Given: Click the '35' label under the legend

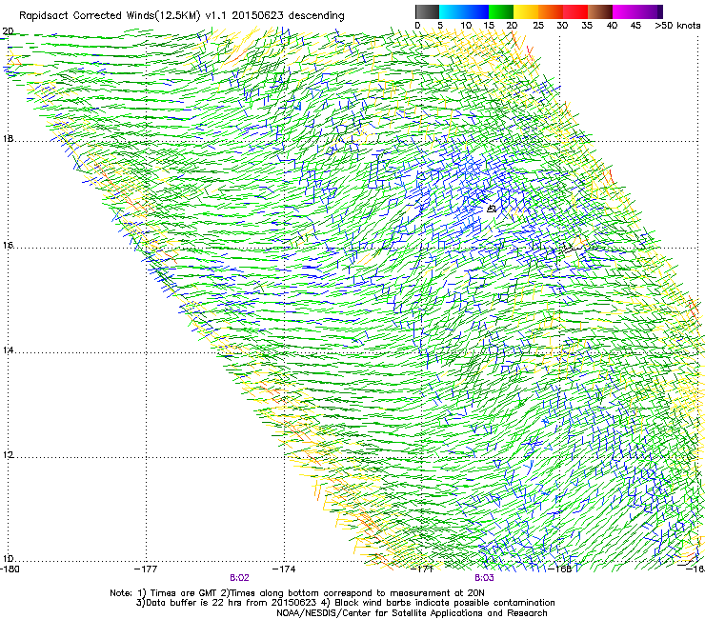Looking at the screenshot, I should 587,26.
